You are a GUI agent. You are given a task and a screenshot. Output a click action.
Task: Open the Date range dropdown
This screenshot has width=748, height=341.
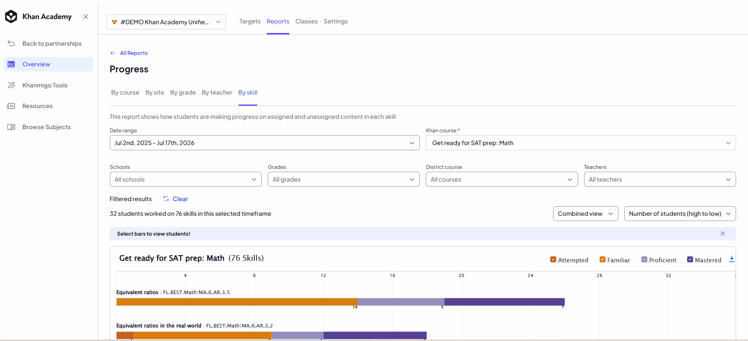coord(265,143)
